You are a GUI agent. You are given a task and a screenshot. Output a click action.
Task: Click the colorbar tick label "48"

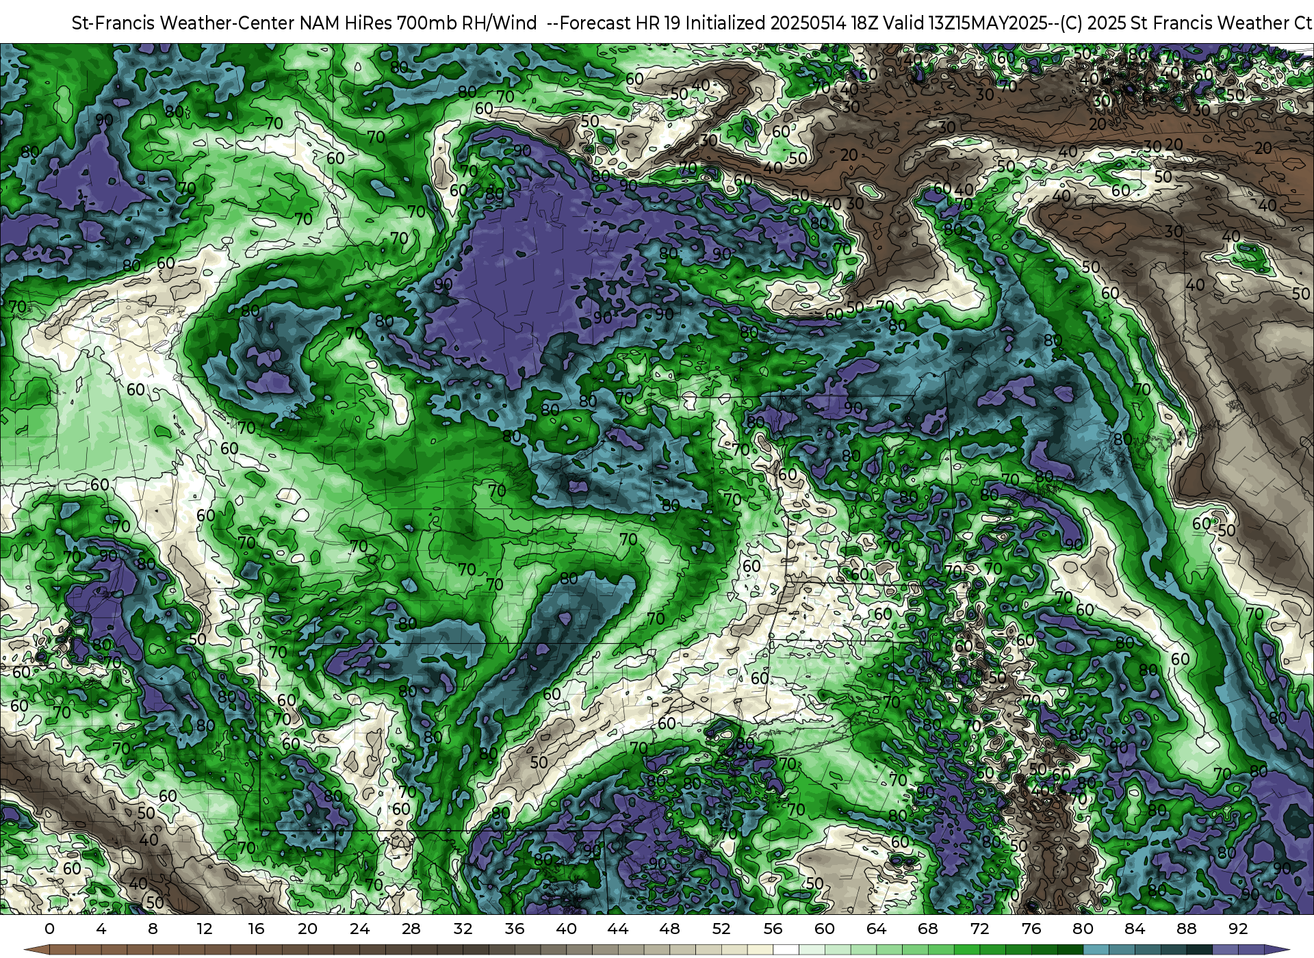pos(669,929)
